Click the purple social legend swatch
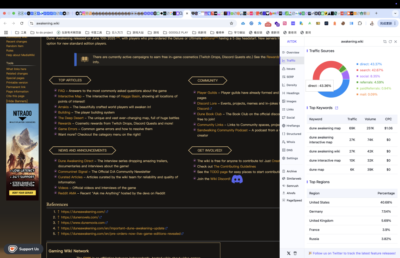The image size is (400, 258). click(x=357, y=77)
